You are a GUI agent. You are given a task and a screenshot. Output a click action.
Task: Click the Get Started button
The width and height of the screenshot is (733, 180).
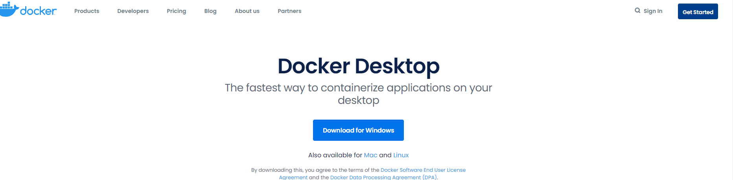[698, 11]
